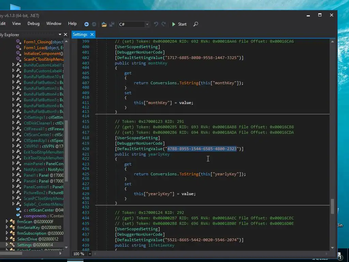
Task: Open an assembly with the folder icon
Action: pos(104,24)
